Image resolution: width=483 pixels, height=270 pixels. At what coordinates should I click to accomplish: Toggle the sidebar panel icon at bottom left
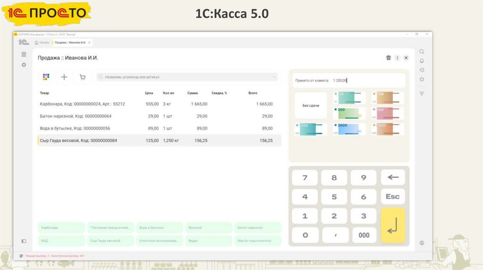pyautogui.click(x=24, y=241)
